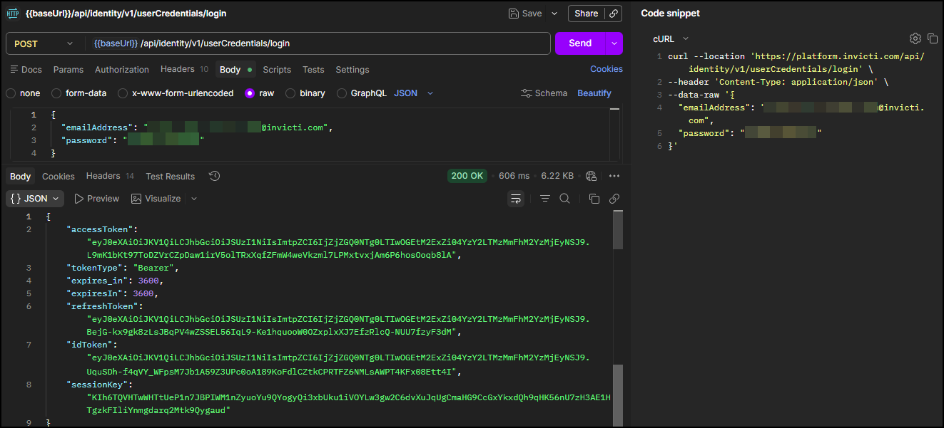Open the network information globe icon
Screen dimensions: 944x428
(592, 176)
